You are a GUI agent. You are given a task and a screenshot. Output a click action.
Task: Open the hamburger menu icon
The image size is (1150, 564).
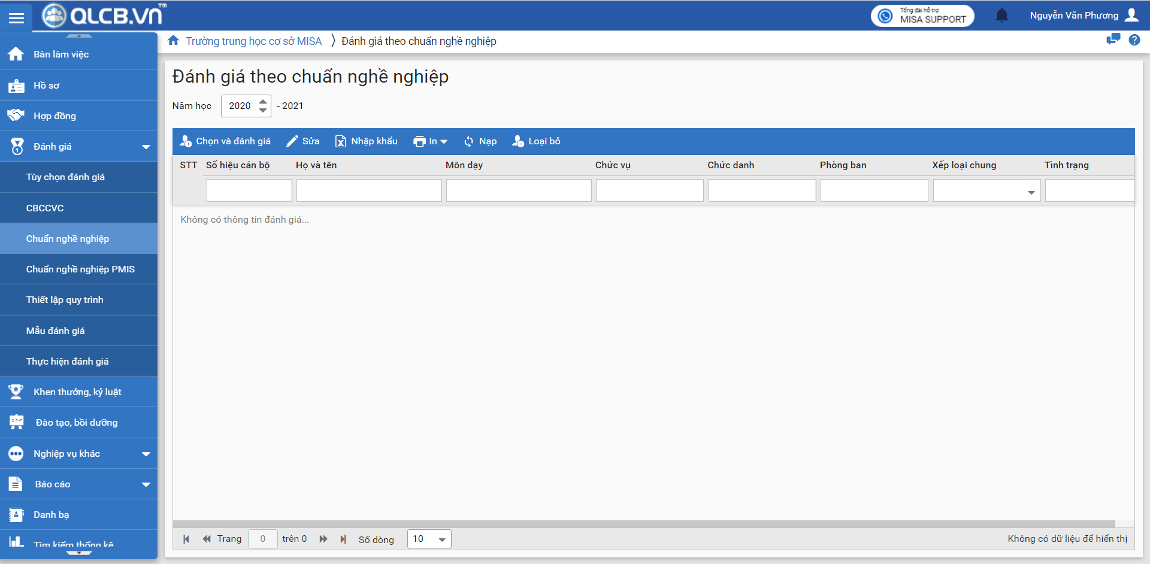16,18
